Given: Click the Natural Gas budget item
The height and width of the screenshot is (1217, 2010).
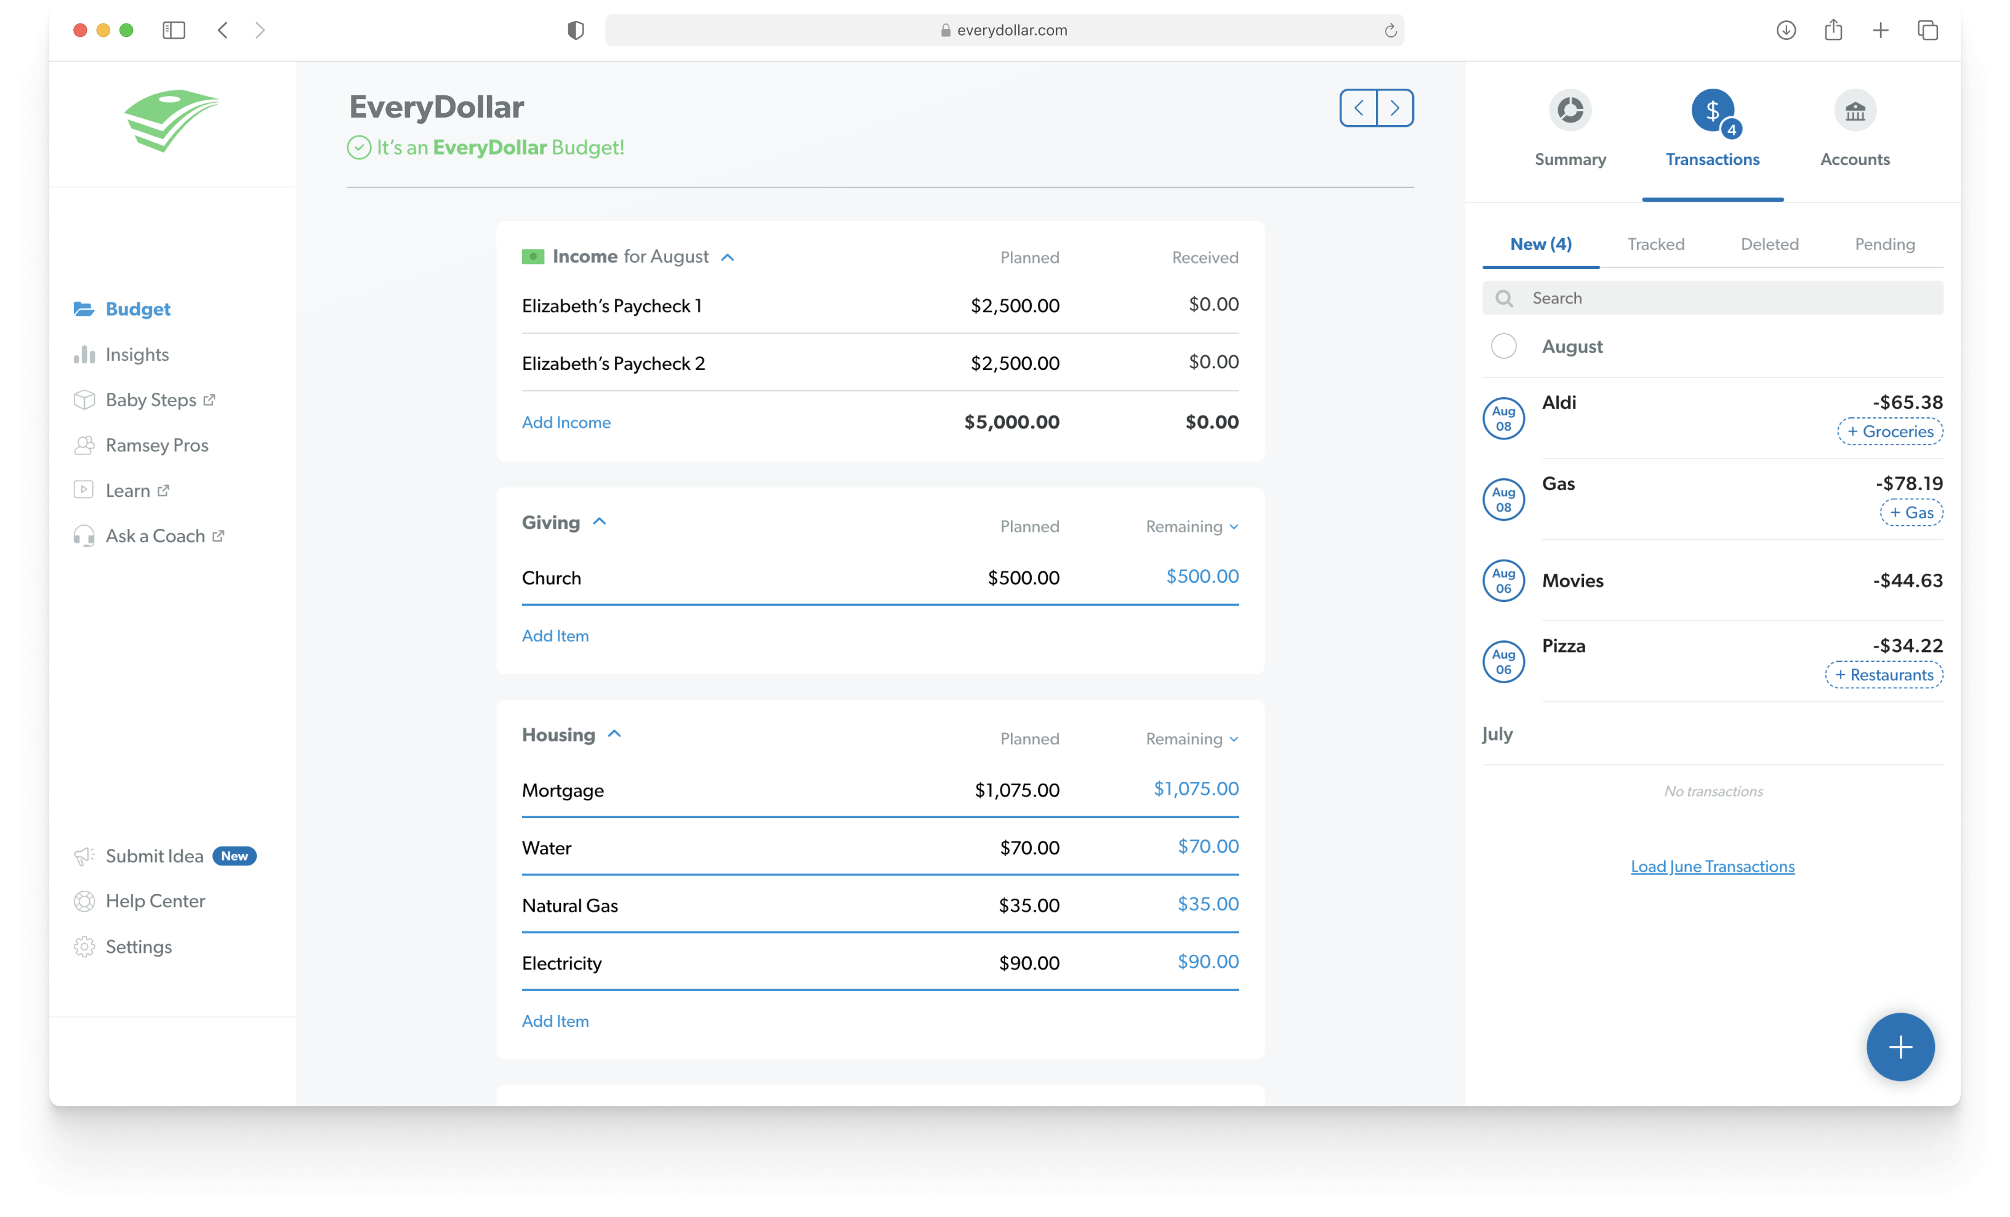Looking at the screenshot, I should [x=570, y=906].
